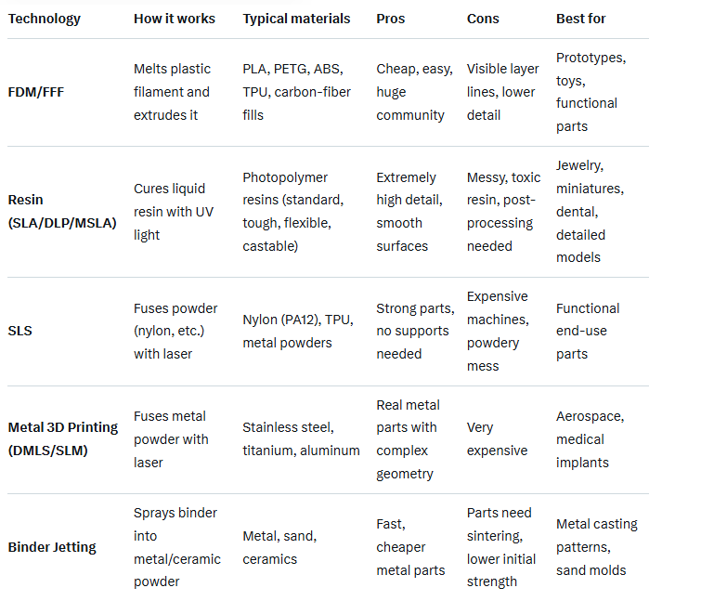Screen dimensions: 714x614
Task: Click the Metal casting patterns, sand molds cell
Action: pyautogui.click(x=596, y=547)
